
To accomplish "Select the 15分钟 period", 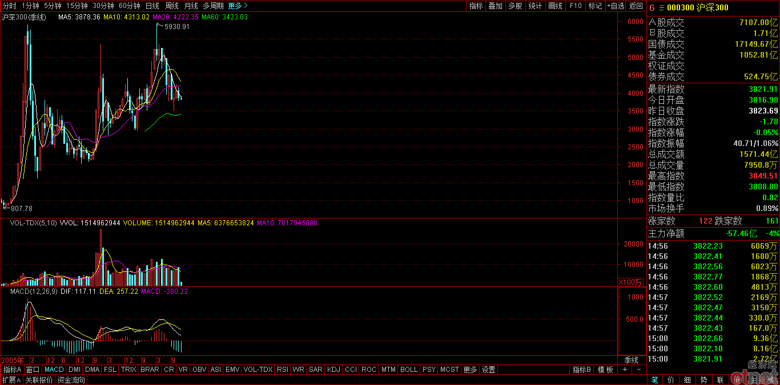I will coord(77,6).
